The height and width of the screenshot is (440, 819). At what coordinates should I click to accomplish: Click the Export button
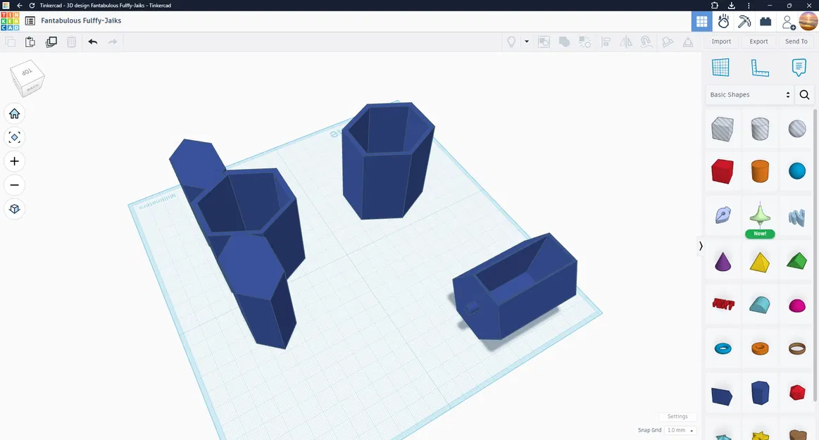pyautogui.click(x=758, y=42)
